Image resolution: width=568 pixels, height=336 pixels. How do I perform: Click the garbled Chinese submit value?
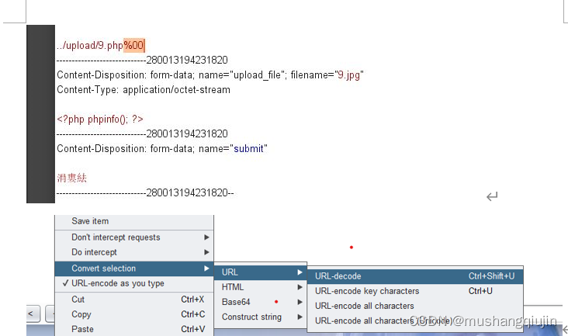pyautogui.click(x=71, y=178)
